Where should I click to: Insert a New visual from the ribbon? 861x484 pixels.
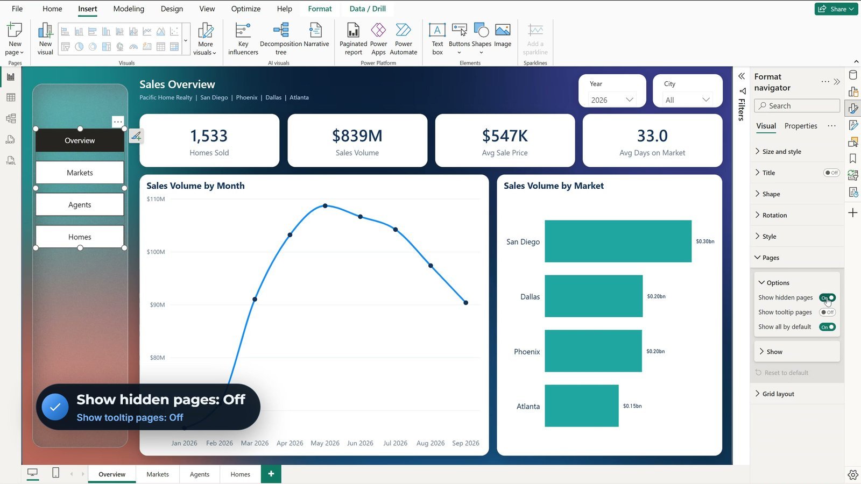(45, 39)
